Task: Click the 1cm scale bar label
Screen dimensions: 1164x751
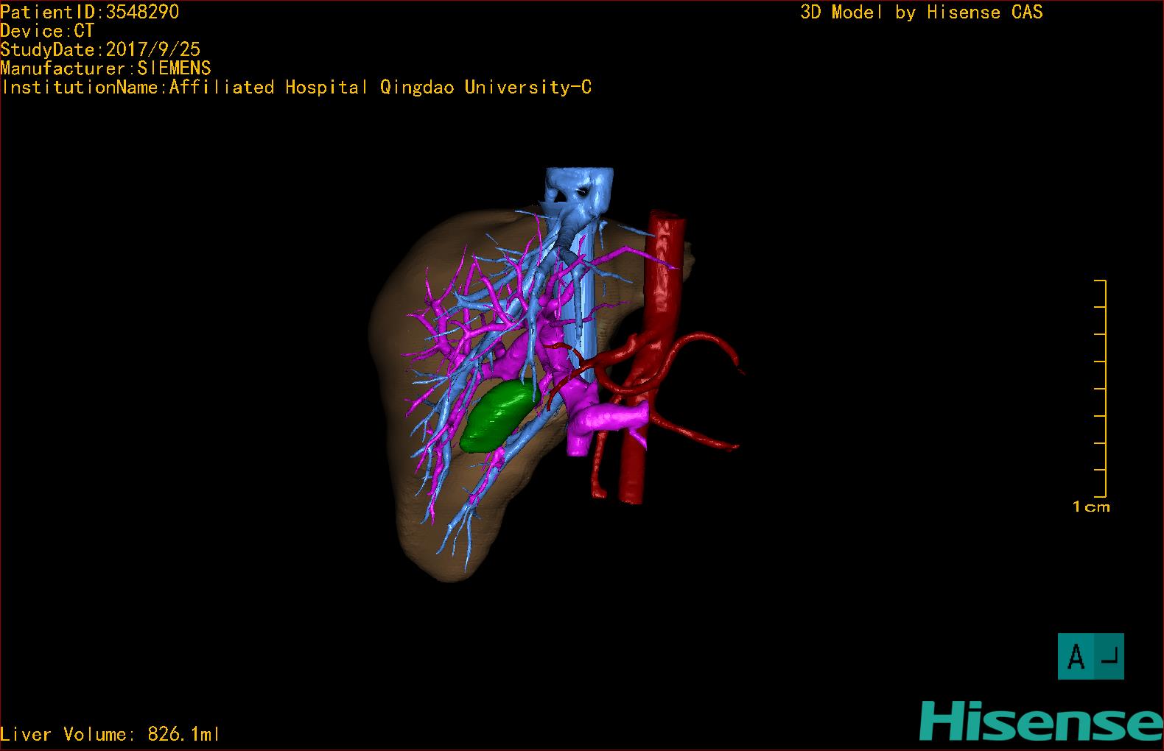Action: (x=1091, y=507)
